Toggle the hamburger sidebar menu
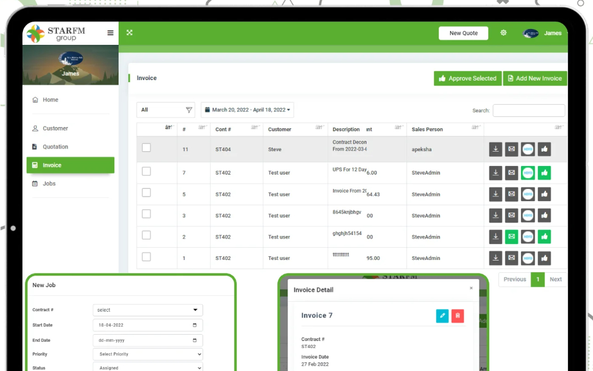This screenshot has width=593, height=371. pos(110,33)
